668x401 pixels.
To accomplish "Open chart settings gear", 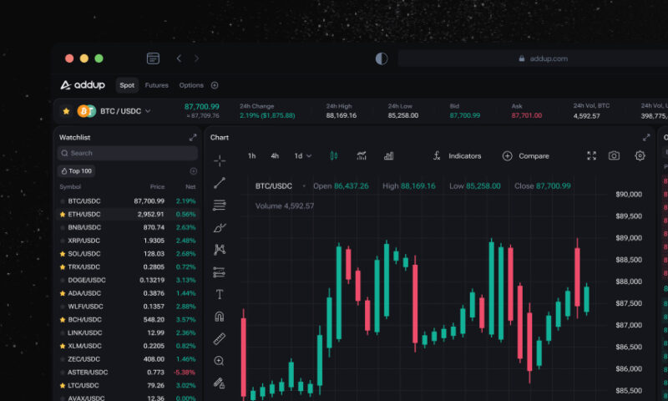I will tap(640, 156).
